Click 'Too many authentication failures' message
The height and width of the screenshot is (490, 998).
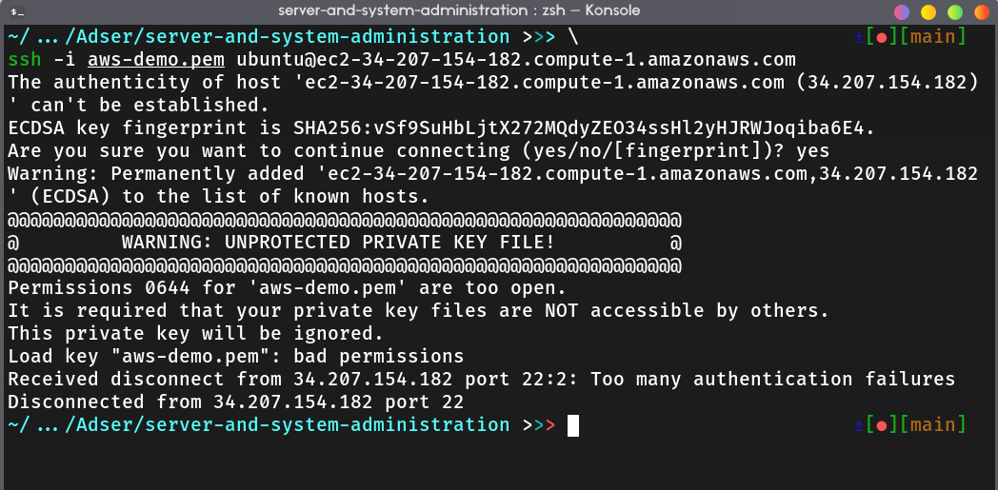772,380
